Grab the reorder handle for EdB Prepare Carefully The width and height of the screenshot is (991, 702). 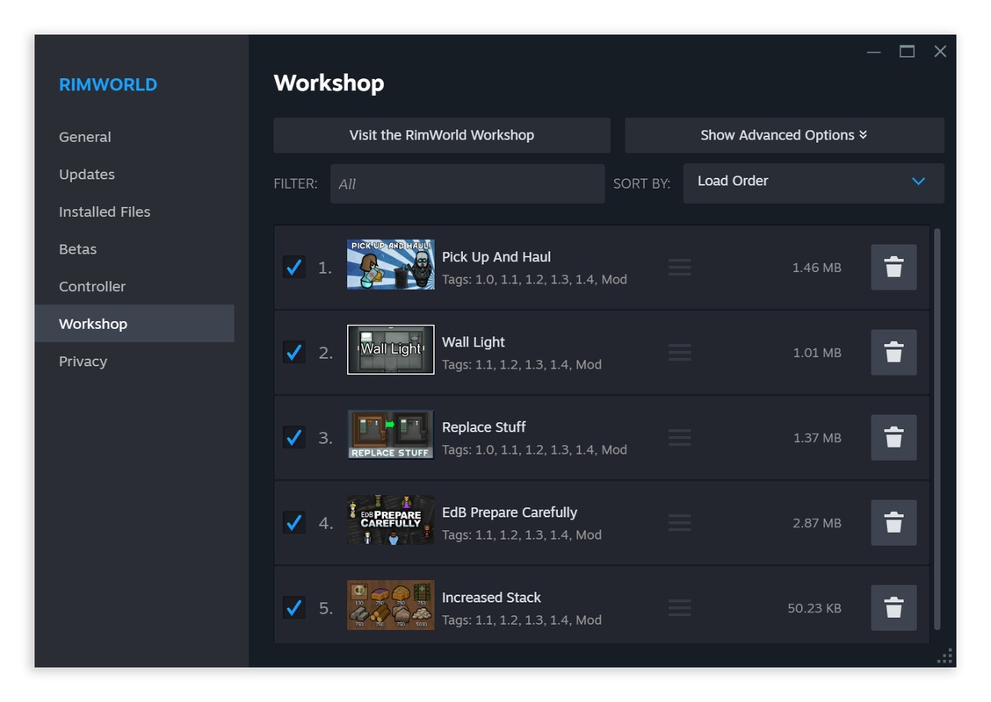point(679,522)
